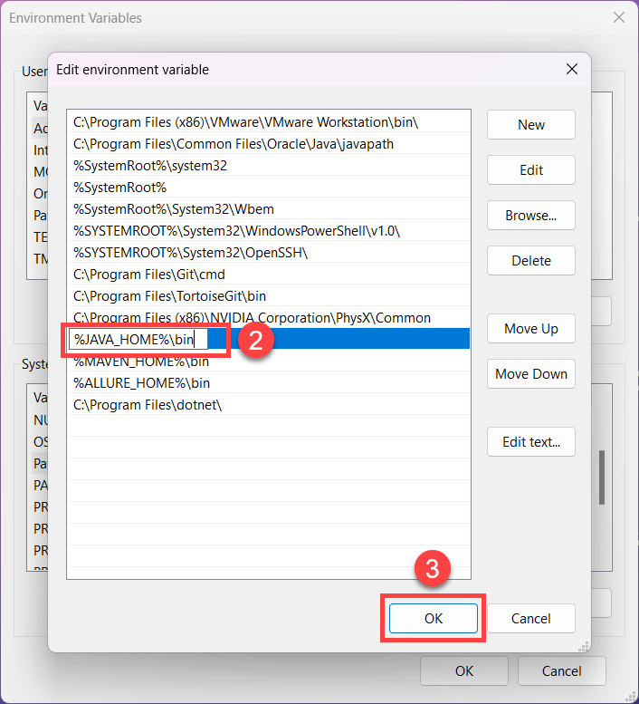Confirm with OK in Edit environment variable dialog

coord(434,618)
